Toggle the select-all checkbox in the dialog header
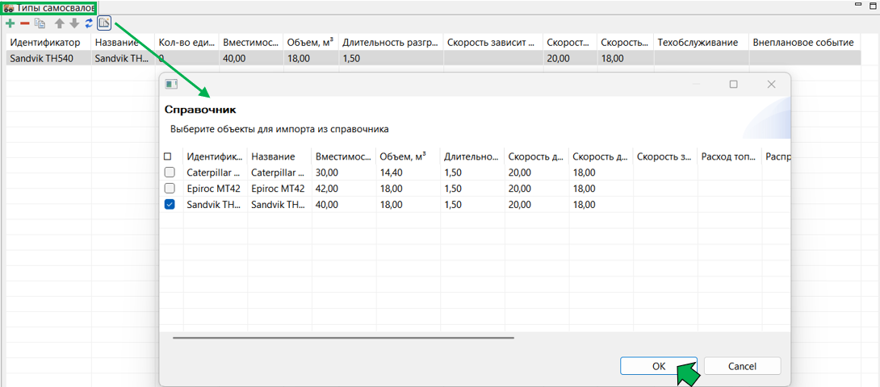The width and height of the screenshot is (880, 387). [168, 156]
